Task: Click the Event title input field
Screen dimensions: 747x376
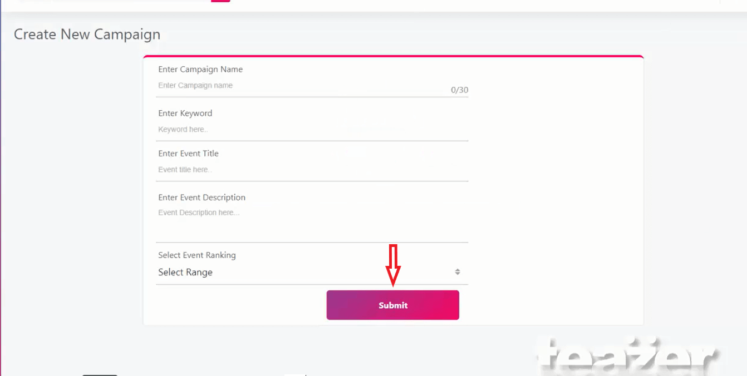Action: tap(312, 170)
